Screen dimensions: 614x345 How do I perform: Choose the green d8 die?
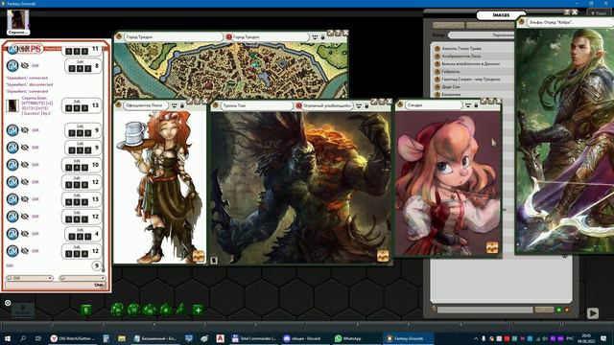click(166, 310)
